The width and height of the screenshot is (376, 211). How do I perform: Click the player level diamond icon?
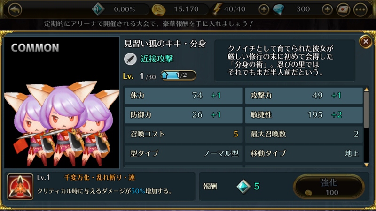(x=98, y=9)
